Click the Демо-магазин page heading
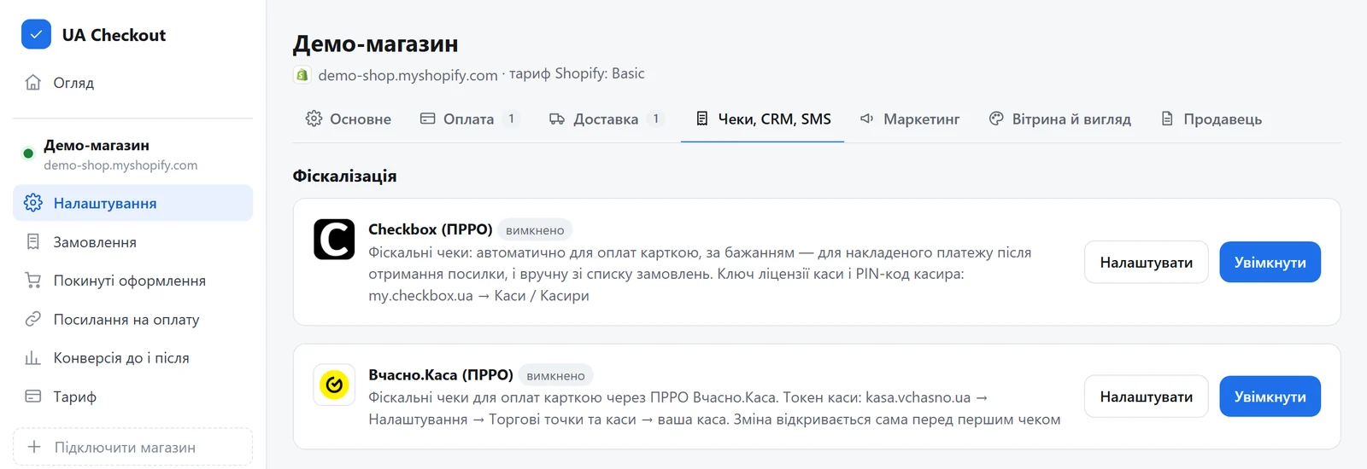1367x469 pixels. 375,43
